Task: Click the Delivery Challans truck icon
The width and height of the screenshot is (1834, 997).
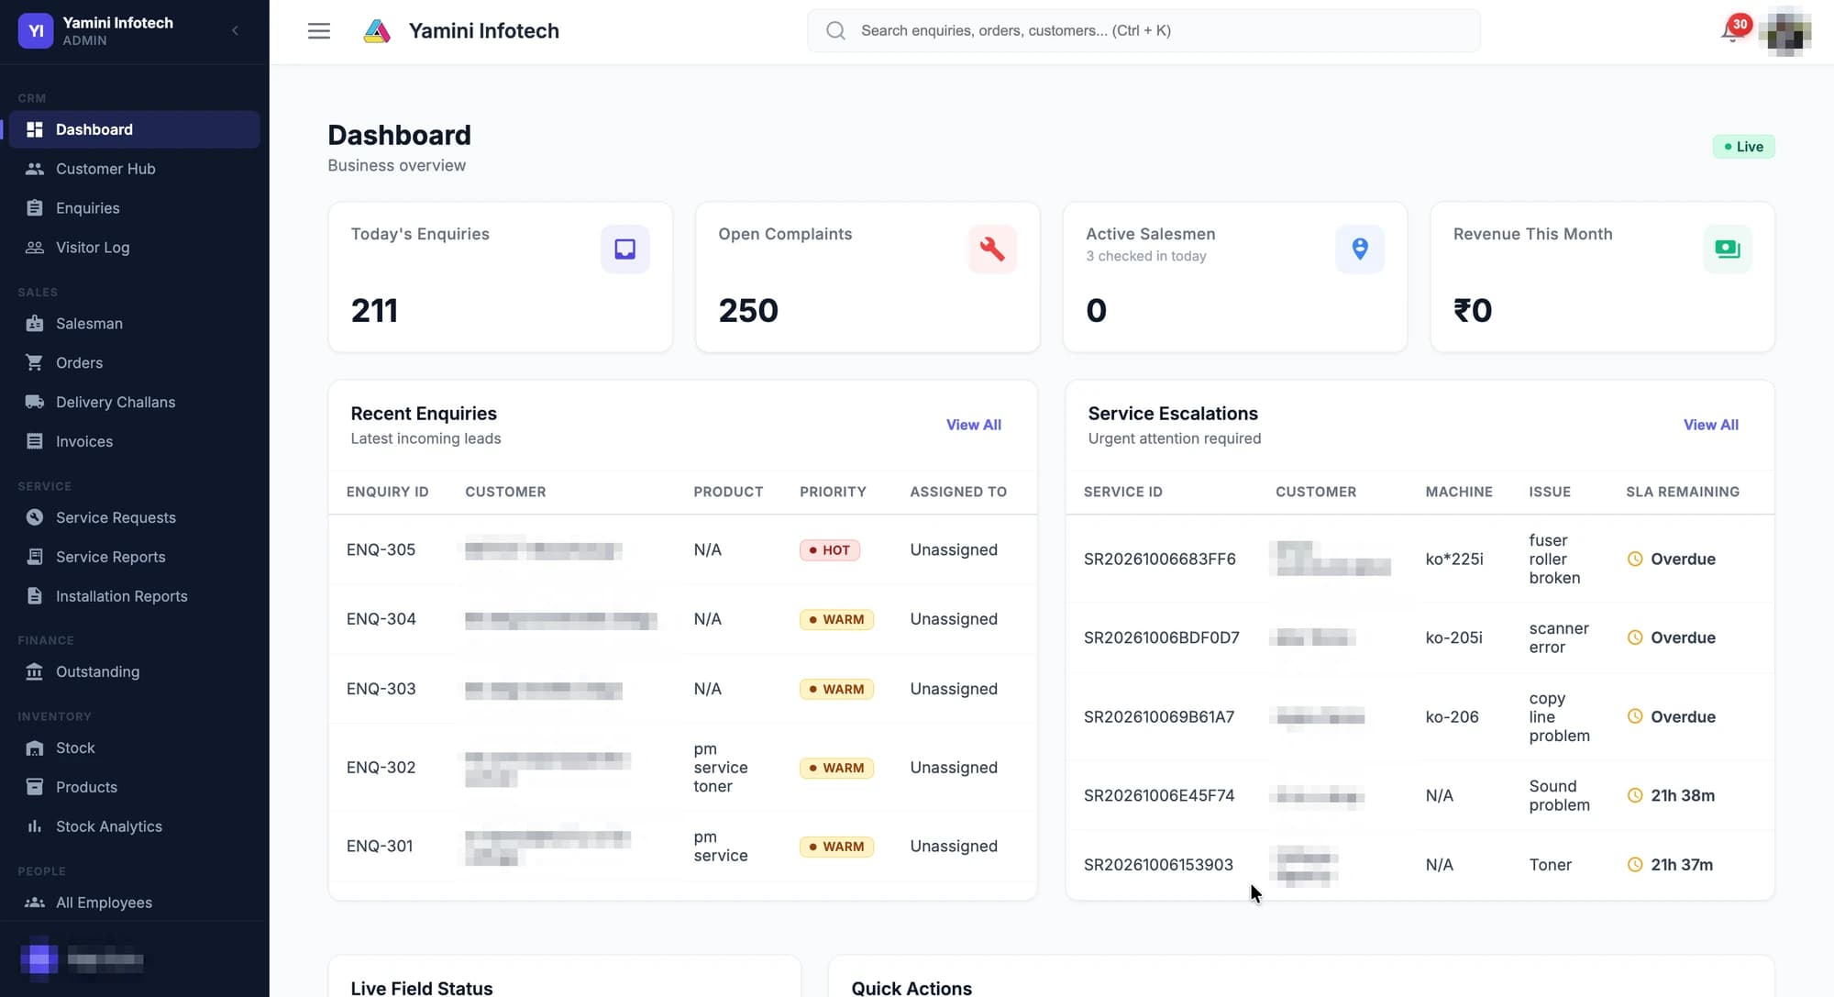Action: point(35,402)
